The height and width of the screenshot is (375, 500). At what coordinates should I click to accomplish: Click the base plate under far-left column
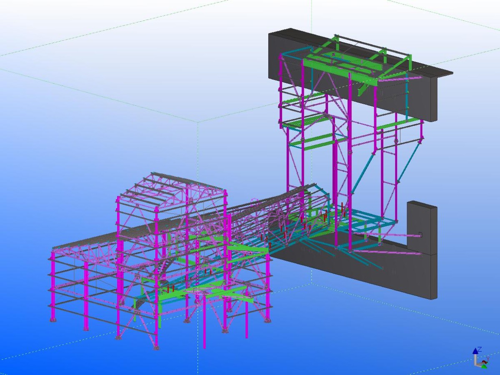tap(53, 320)
